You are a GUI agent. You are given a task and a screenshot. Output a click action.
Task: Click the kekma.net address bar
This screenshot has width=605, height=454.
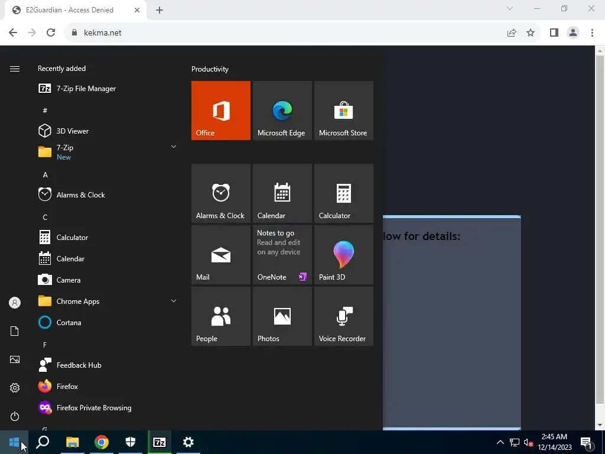(285, 33)
